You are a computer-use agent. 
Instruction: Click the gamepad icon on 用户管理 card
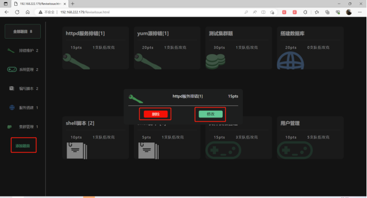coord(295,150)
